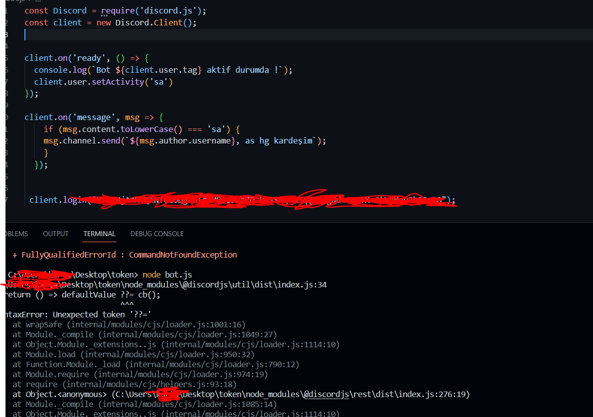Open the DEBUG CONSOLE tab
Image resolution: width=593 pixels, height=417 pixels.
point(157,234)
